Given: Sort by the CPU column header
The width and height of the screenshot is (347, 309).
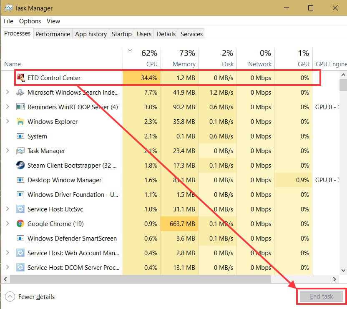Looking at the screenshot, I should point(142,58).
